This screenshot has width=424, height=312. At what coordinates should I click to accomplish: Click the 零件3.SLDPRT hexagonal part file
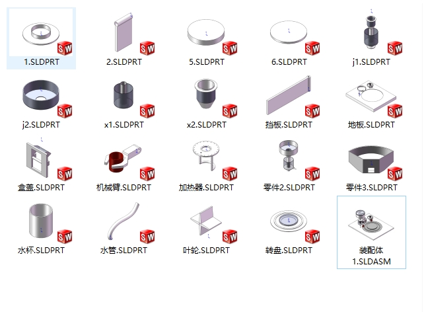pyautogui.click(x=371, y=164)
